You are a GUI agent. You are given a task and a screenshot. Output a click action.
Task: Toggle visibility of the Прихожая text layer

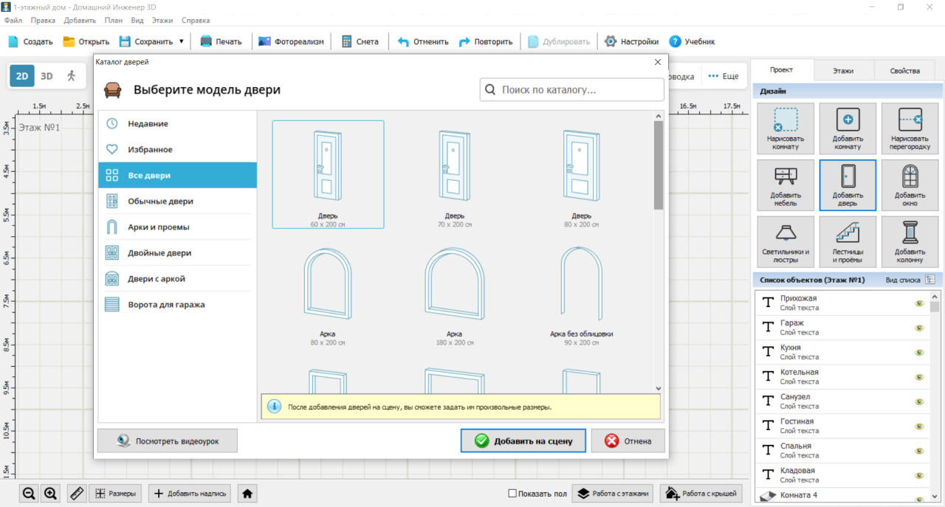click(919, 303)
